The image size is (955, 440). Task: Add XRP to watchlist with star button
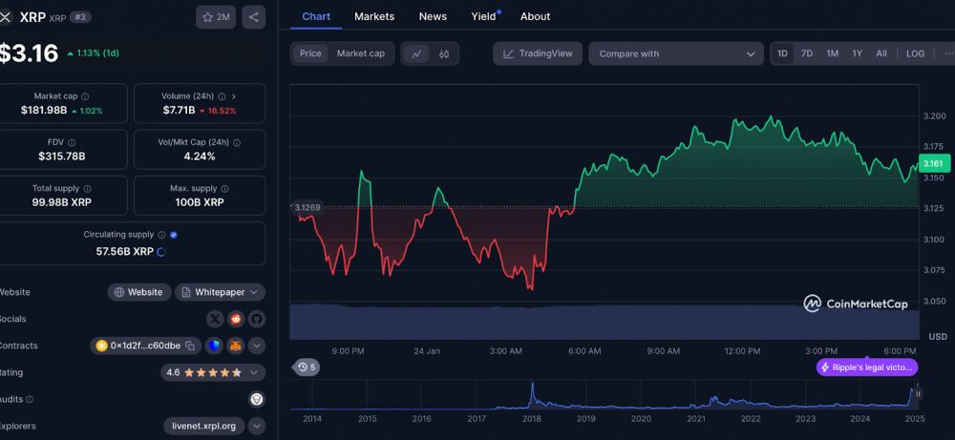216,17
